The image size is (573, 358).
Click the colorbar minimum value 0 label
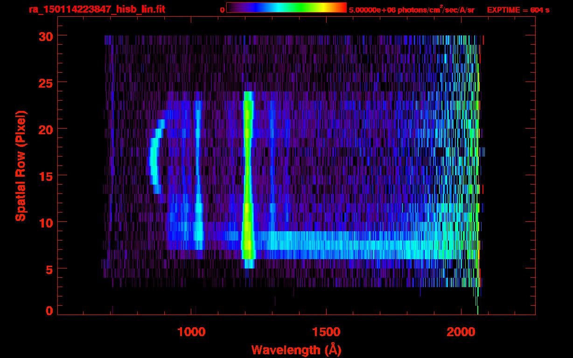click(x=222, y=10)
